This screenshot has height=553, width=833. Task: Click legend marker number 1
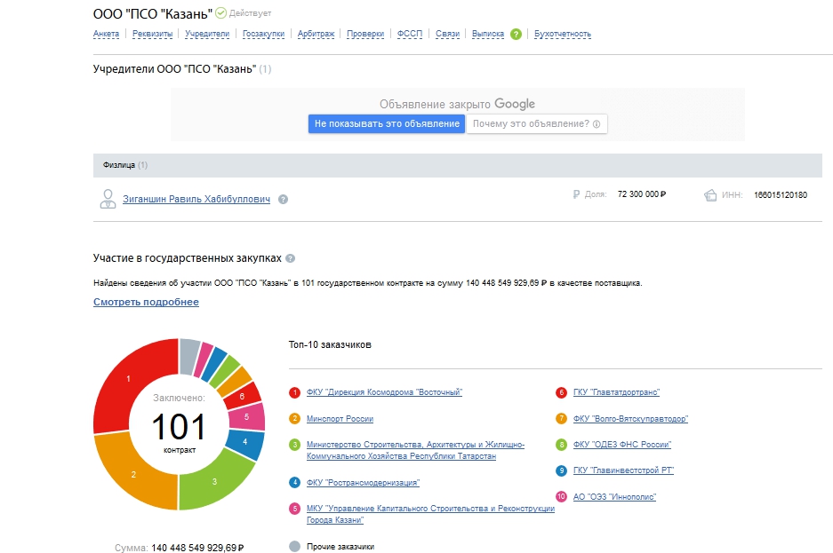(x=294, y=392)
